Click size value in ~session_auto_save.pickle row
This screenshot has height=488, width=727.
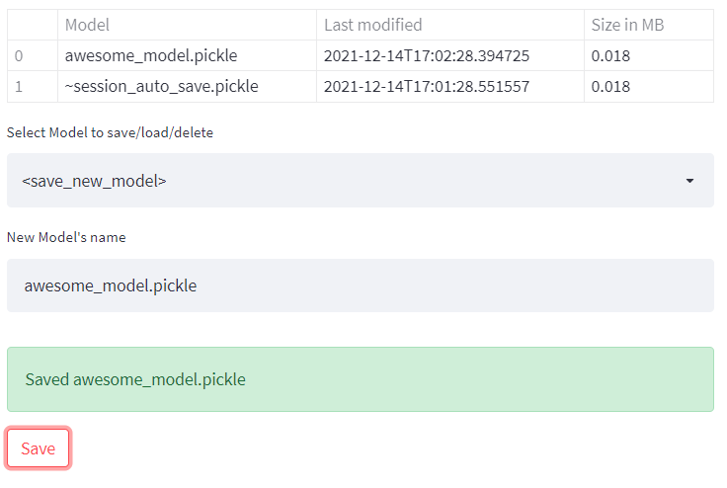[x=610, y=86]
